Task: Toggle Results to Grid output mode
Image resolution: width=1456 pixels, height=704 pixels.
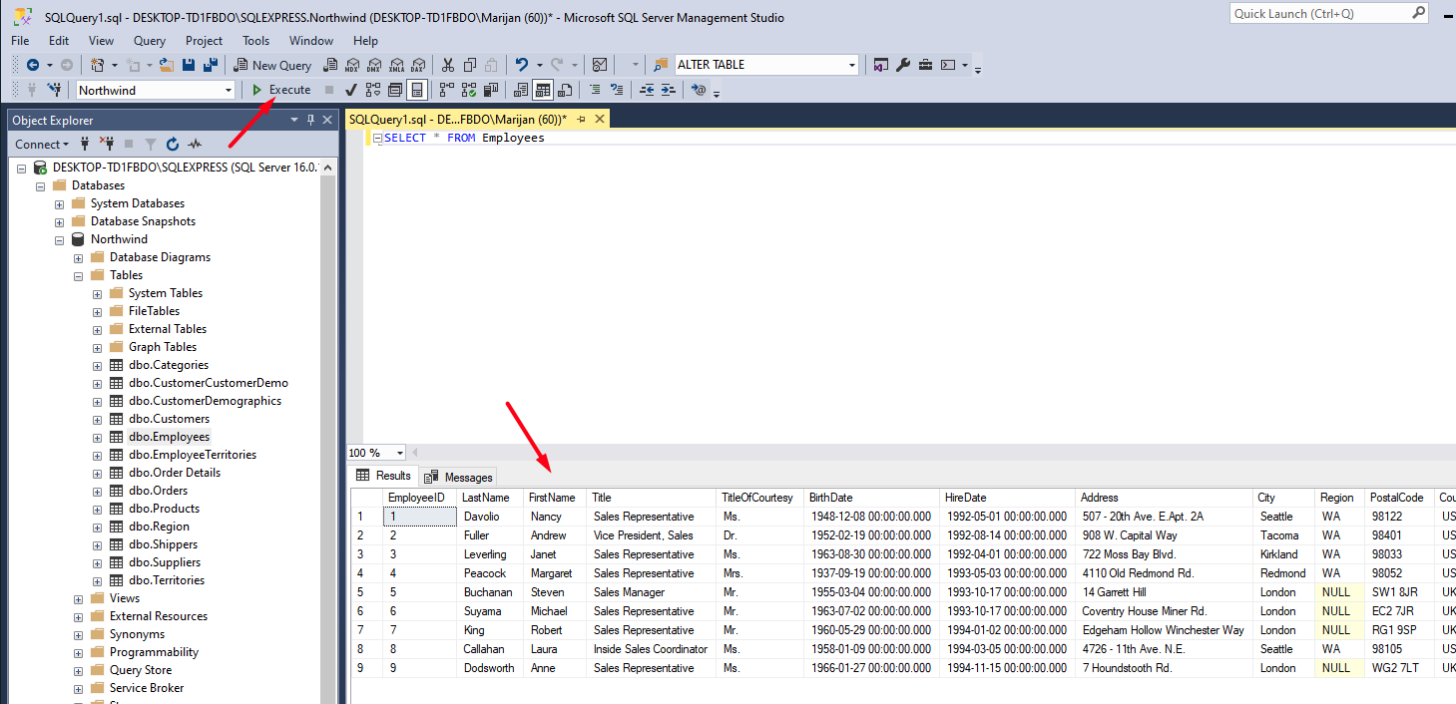Action: click(543, 90)
